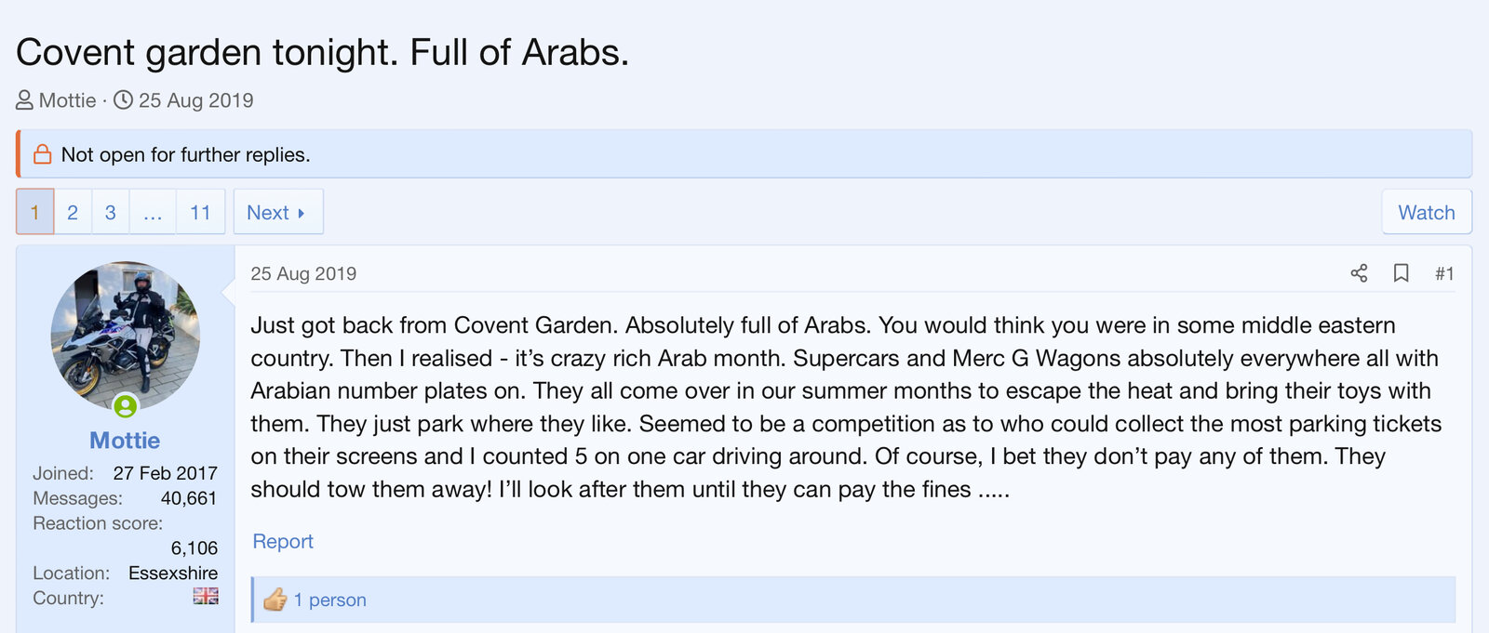Open the #1 post permalink
The height and width of the screenshot is (633, 1489).
[x=1443, y=273]
